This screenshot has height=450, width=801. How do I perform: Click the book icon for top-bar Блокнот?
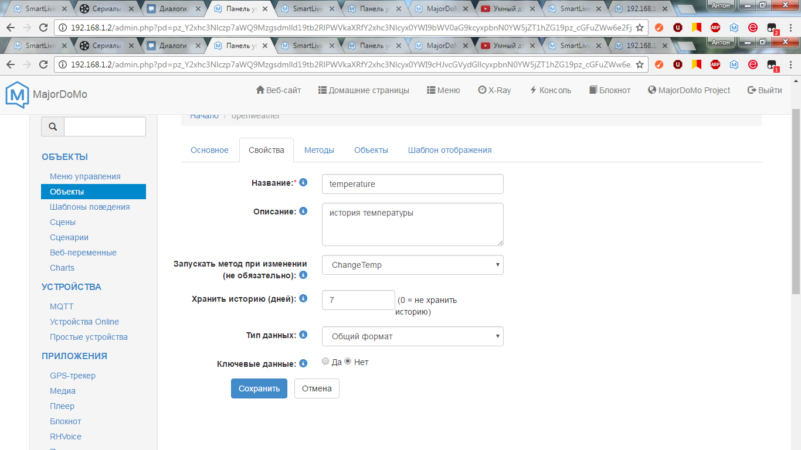(593, 90)
